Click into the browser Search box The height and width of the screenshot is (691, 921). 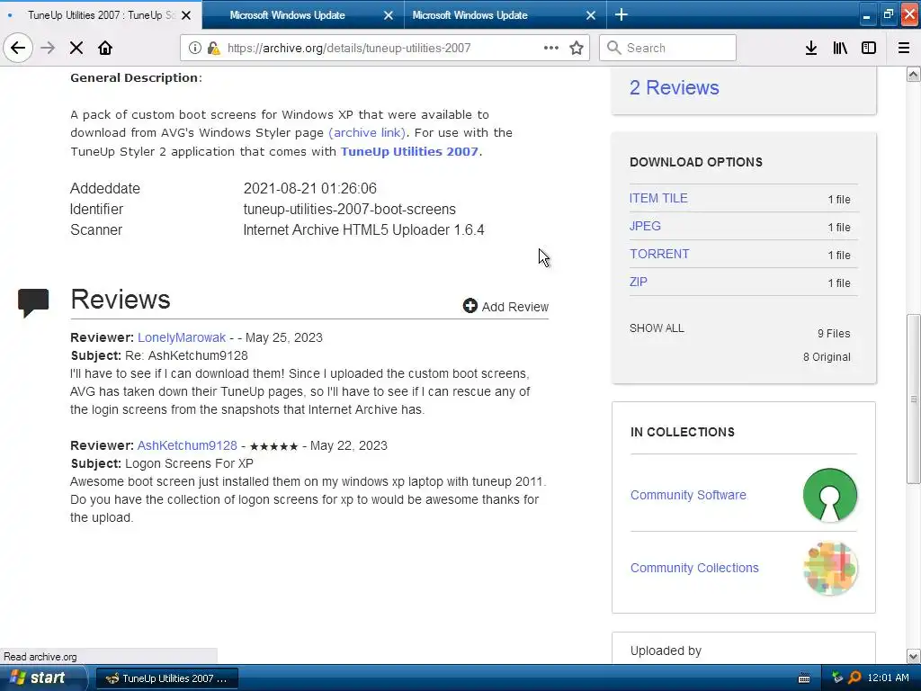[x=667, y=48]
